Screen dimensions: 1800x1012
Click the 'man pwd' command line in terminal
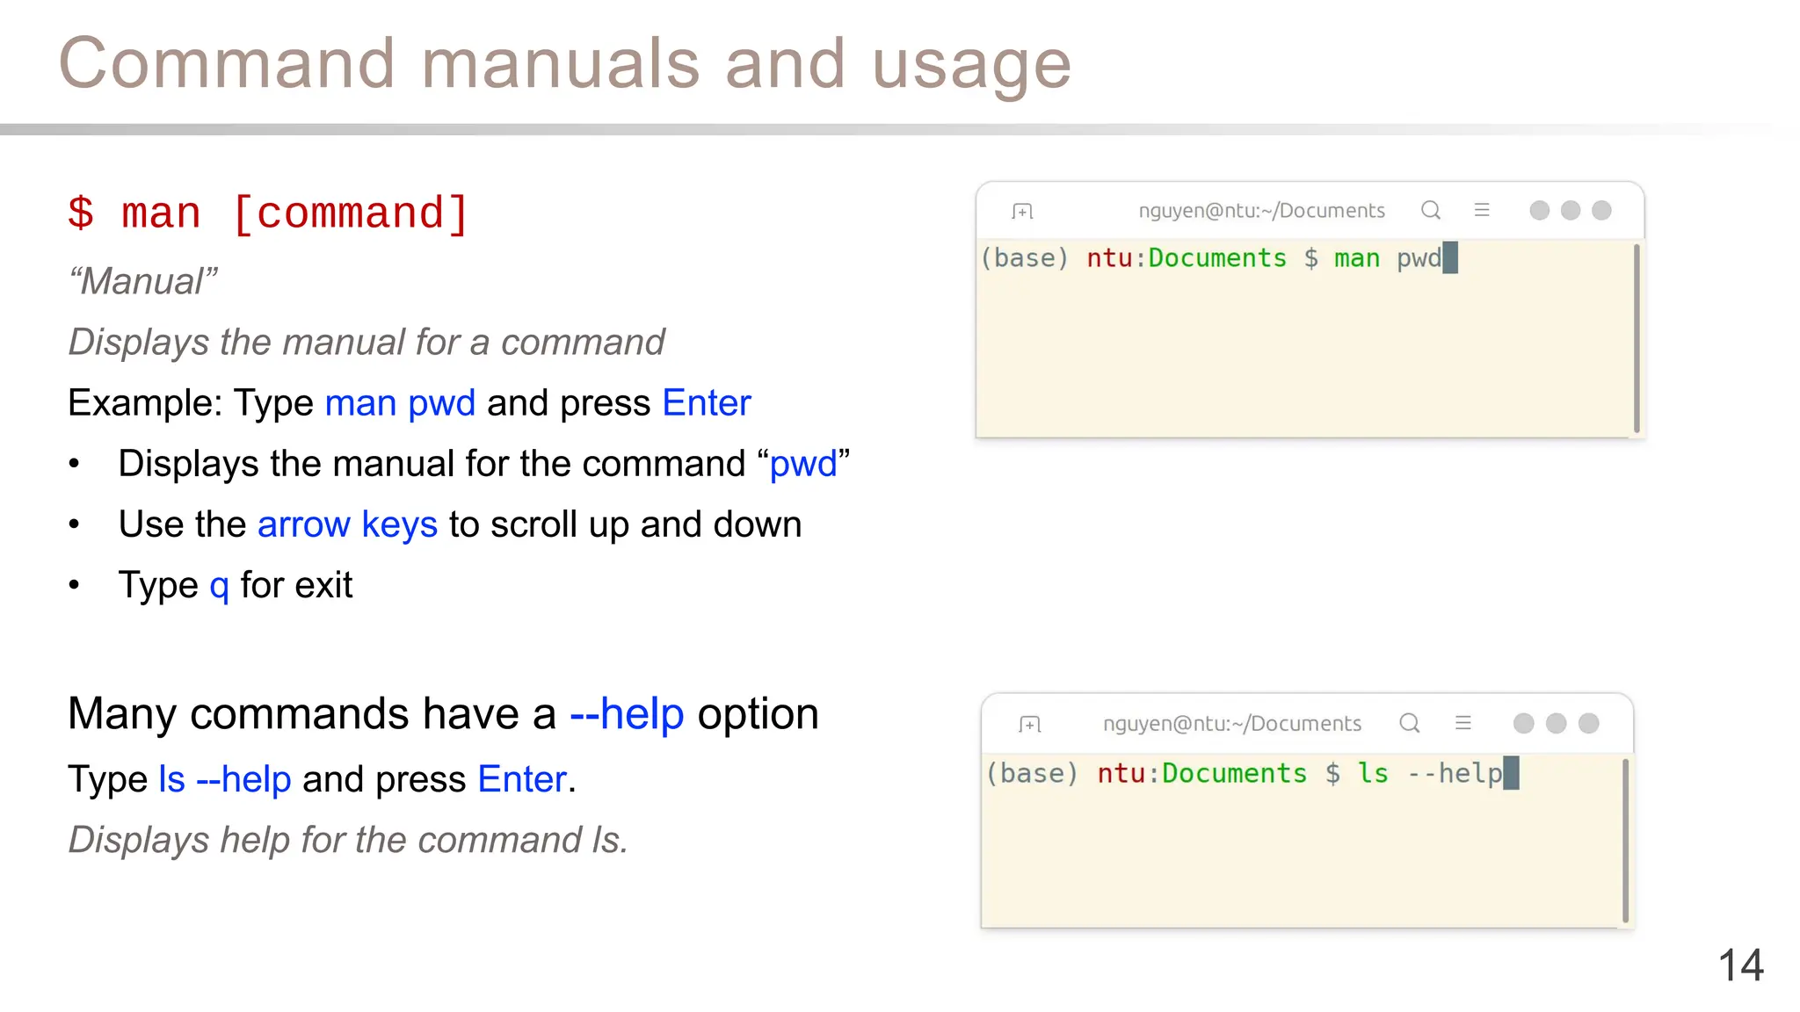(1219, 258)
